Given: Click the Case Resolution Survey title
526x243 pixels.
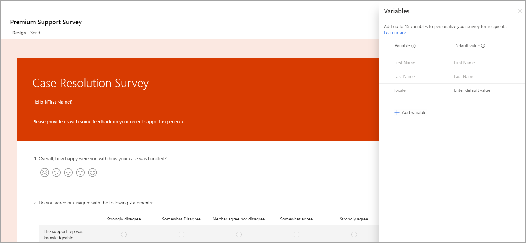Looking at the screenshot, I should click(x=91, y=83).
